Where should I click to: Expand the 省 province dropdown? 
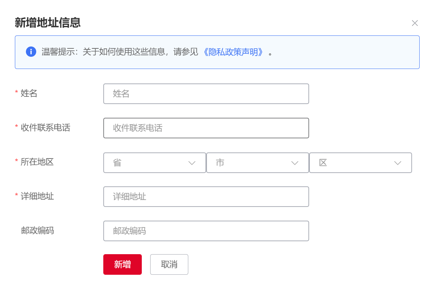click(154, 163)
